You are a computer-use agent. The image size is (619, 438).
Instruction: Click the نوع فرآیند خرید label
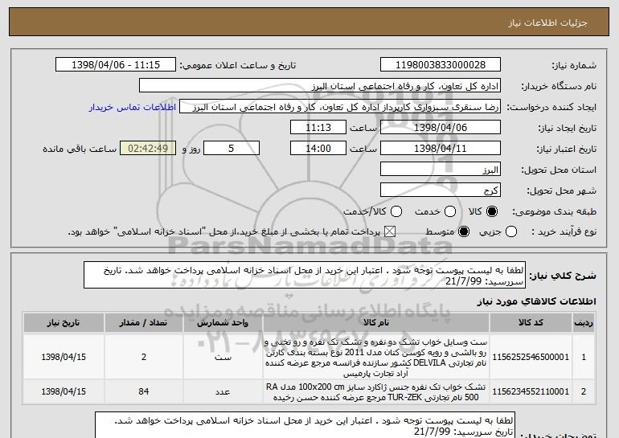(564, 232)
